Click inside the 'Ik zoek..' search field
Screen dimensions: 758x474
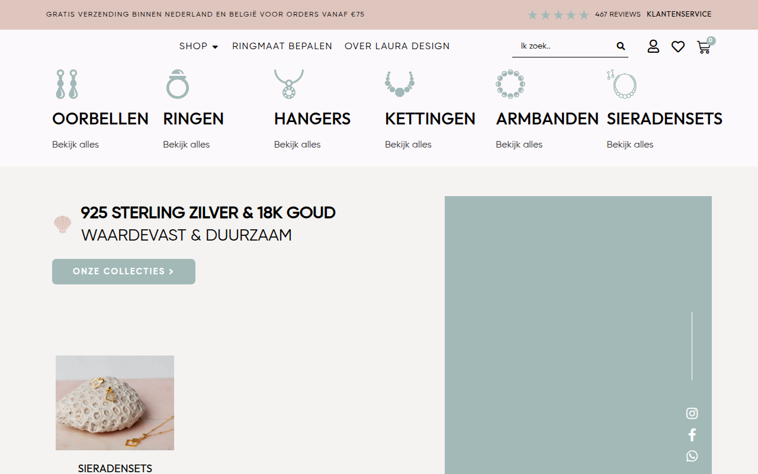pyautogui.click(x=563, y=46)
